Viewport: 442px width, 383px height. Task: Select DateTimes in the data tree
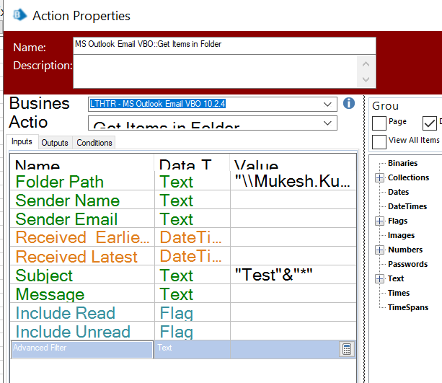tap(407, 206)
